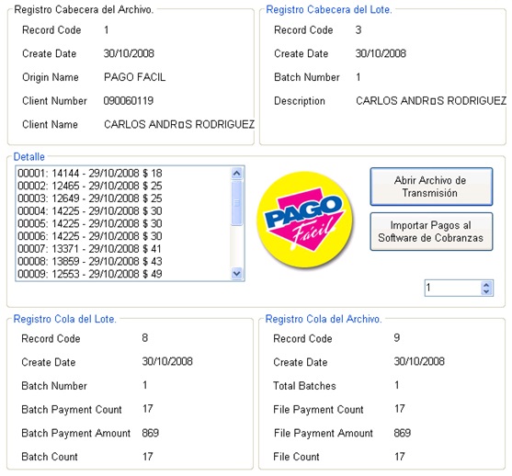
Task: Click Importar Pagos al Software de Cobranzas
Action: tap(431, 232)
